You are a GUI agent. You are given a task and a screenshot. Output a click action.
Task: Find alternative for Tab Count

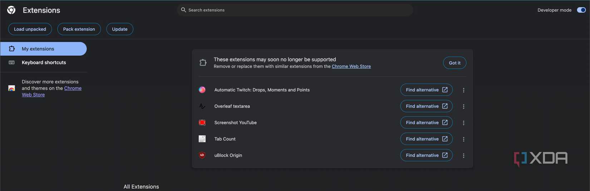426,139
